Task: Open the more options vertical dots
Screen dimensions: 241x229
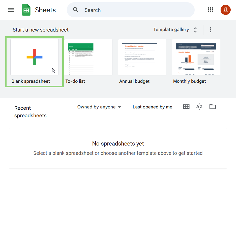Action: 210,30
